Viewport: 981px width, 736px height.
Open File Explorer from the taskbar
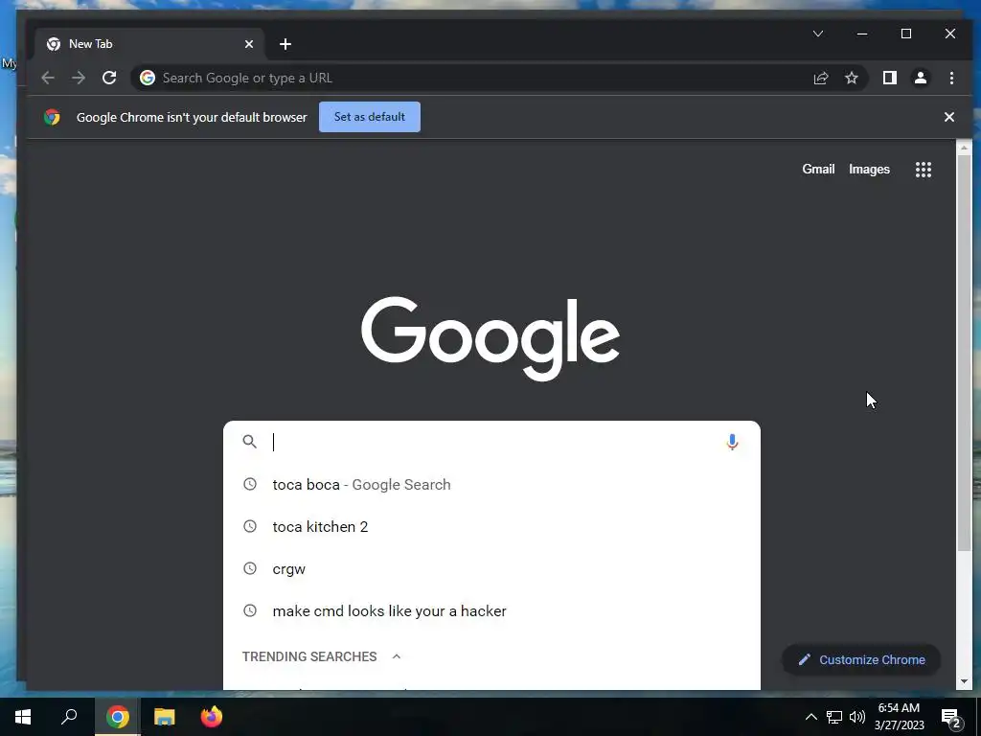point(165,717)
